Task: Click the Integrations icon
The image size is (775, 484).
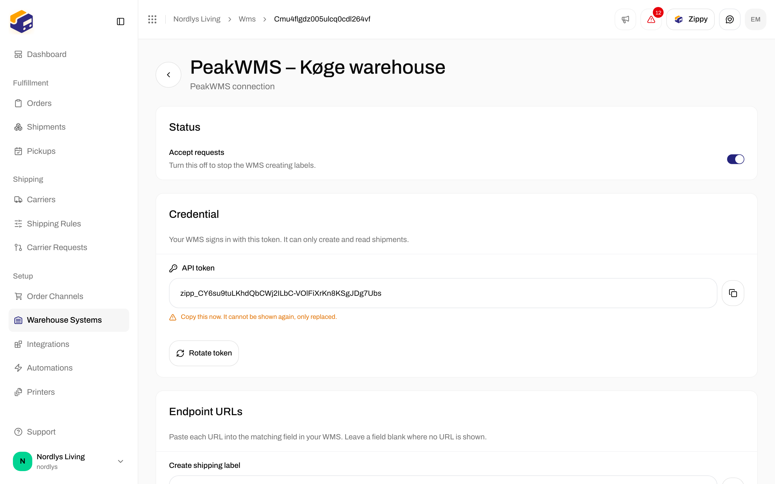Action: (18, 344)
